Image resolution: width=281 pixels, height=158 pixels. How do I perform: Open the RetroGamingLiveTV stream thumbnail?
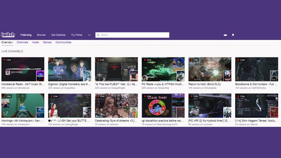tap(163, 106)
